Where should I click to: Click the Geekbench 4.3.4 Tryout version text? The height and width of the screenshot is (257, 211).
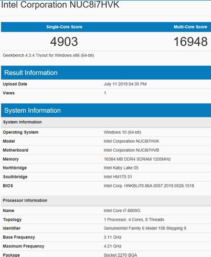pyautogui.click(x=48, y=55)
